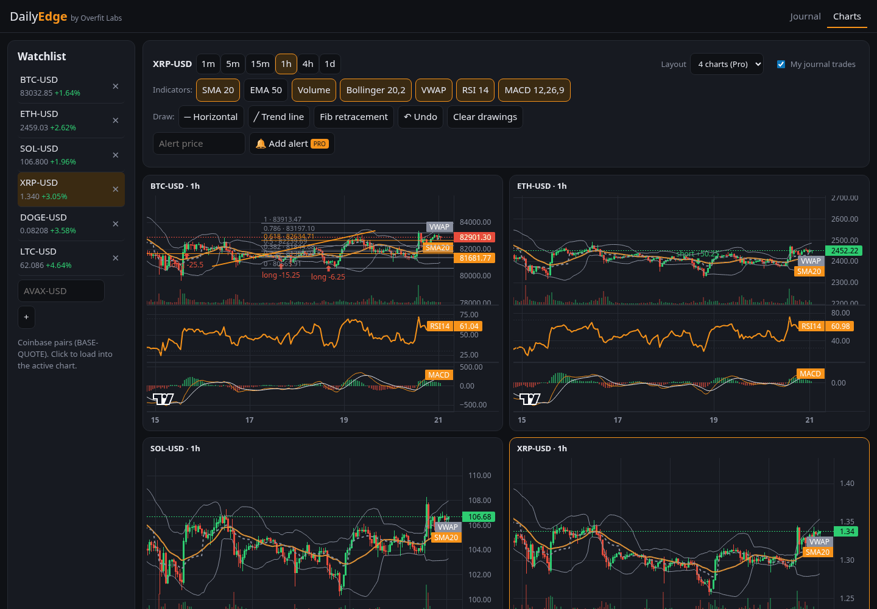Toggle the RSI 14 indicator
The width and height of the screenshot is (877, 609).
[x=475, y=90]
